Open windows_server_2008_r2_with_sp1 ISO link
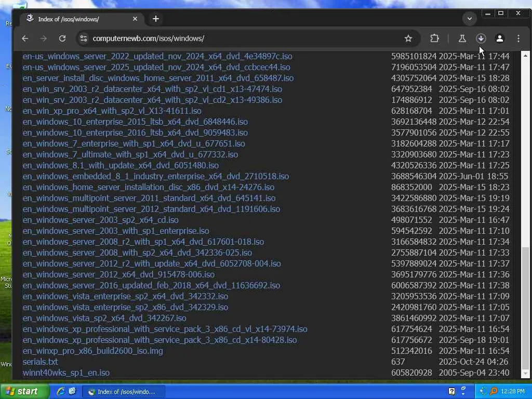 (x=143, y=242)
